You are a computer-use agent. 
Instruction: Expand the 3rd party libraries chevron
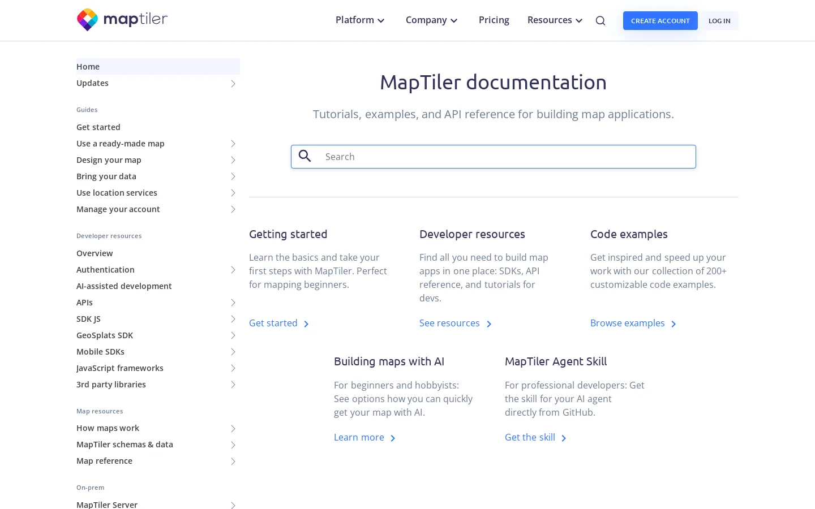(x=233, y=385)
